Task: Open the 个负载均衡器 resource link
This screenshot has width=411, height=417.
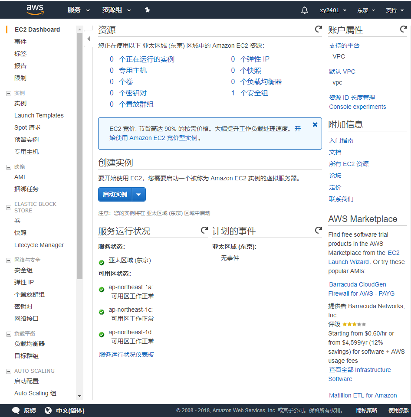Action: click(x=261, y=81)
